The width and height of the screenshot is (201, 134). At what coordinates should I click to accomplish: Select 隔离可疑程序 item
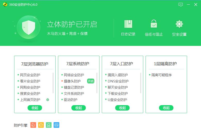[x=162, y=75]
